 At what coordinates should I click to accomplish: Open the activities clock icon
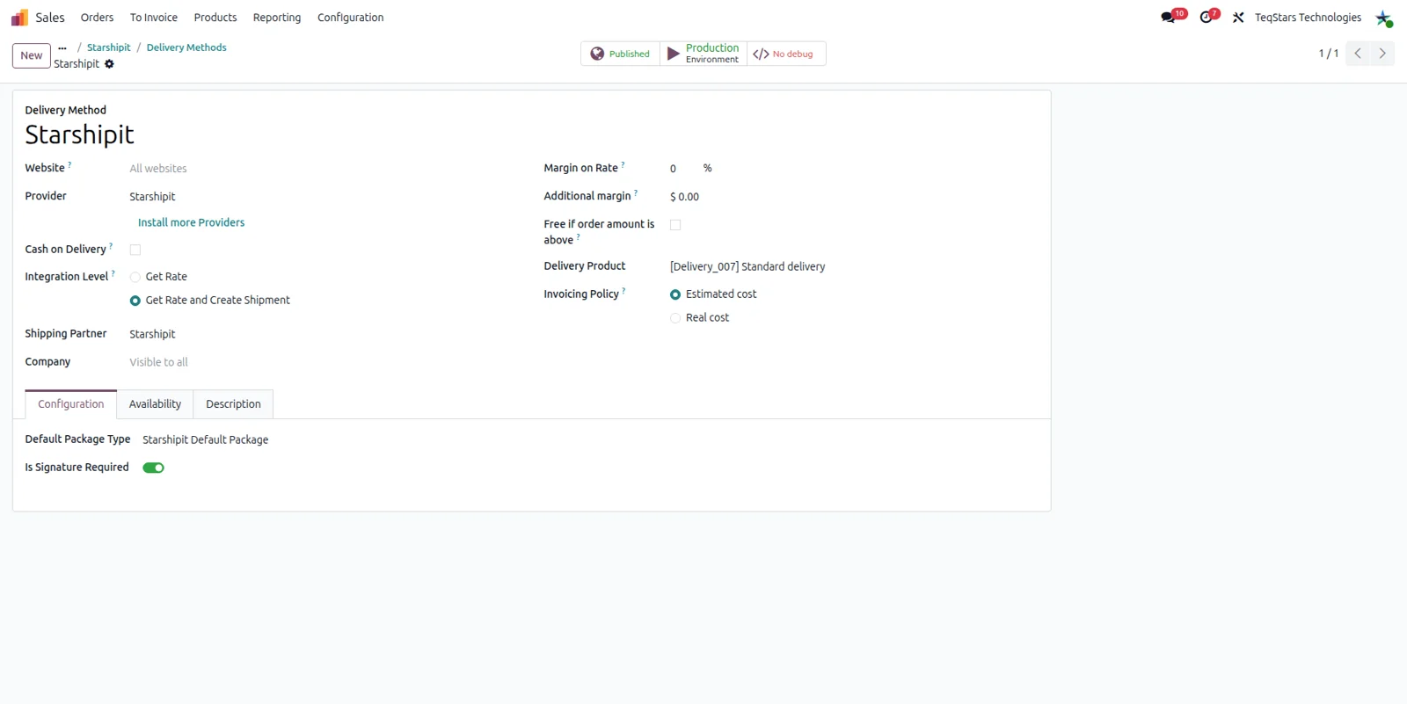click(x=1207, y=18)
